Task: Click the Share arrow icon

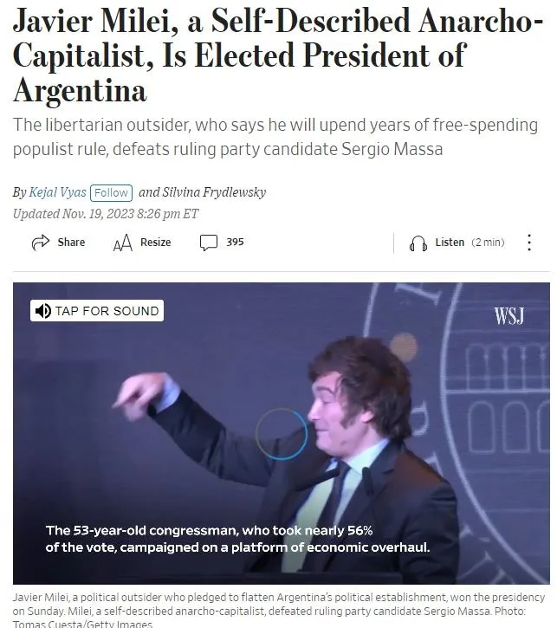Action: click(40, 243)
